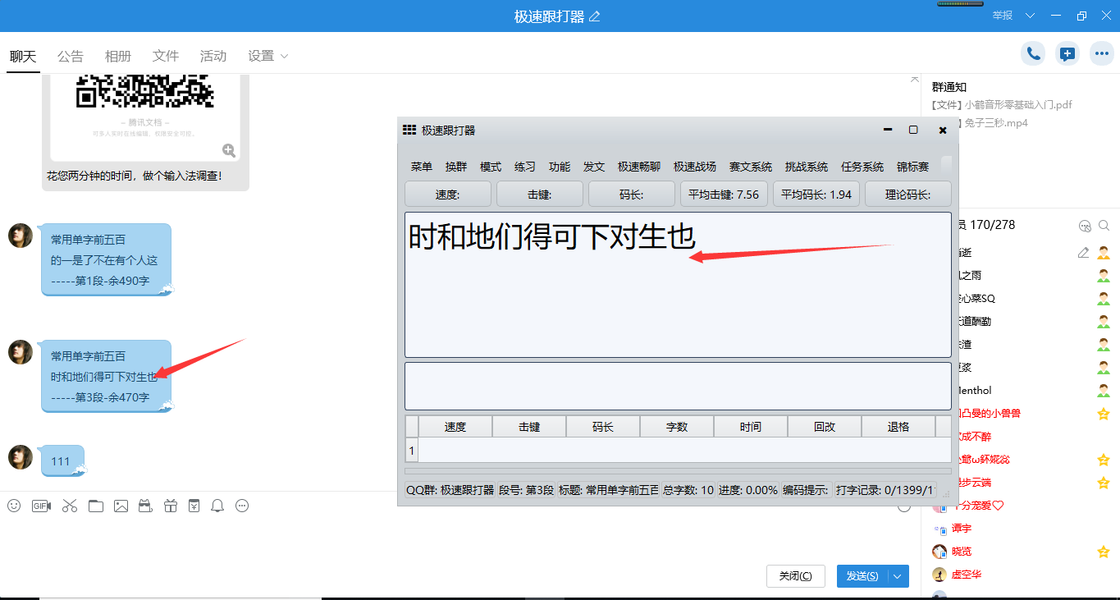Switch to the 公告 tab

pos(71,56)
